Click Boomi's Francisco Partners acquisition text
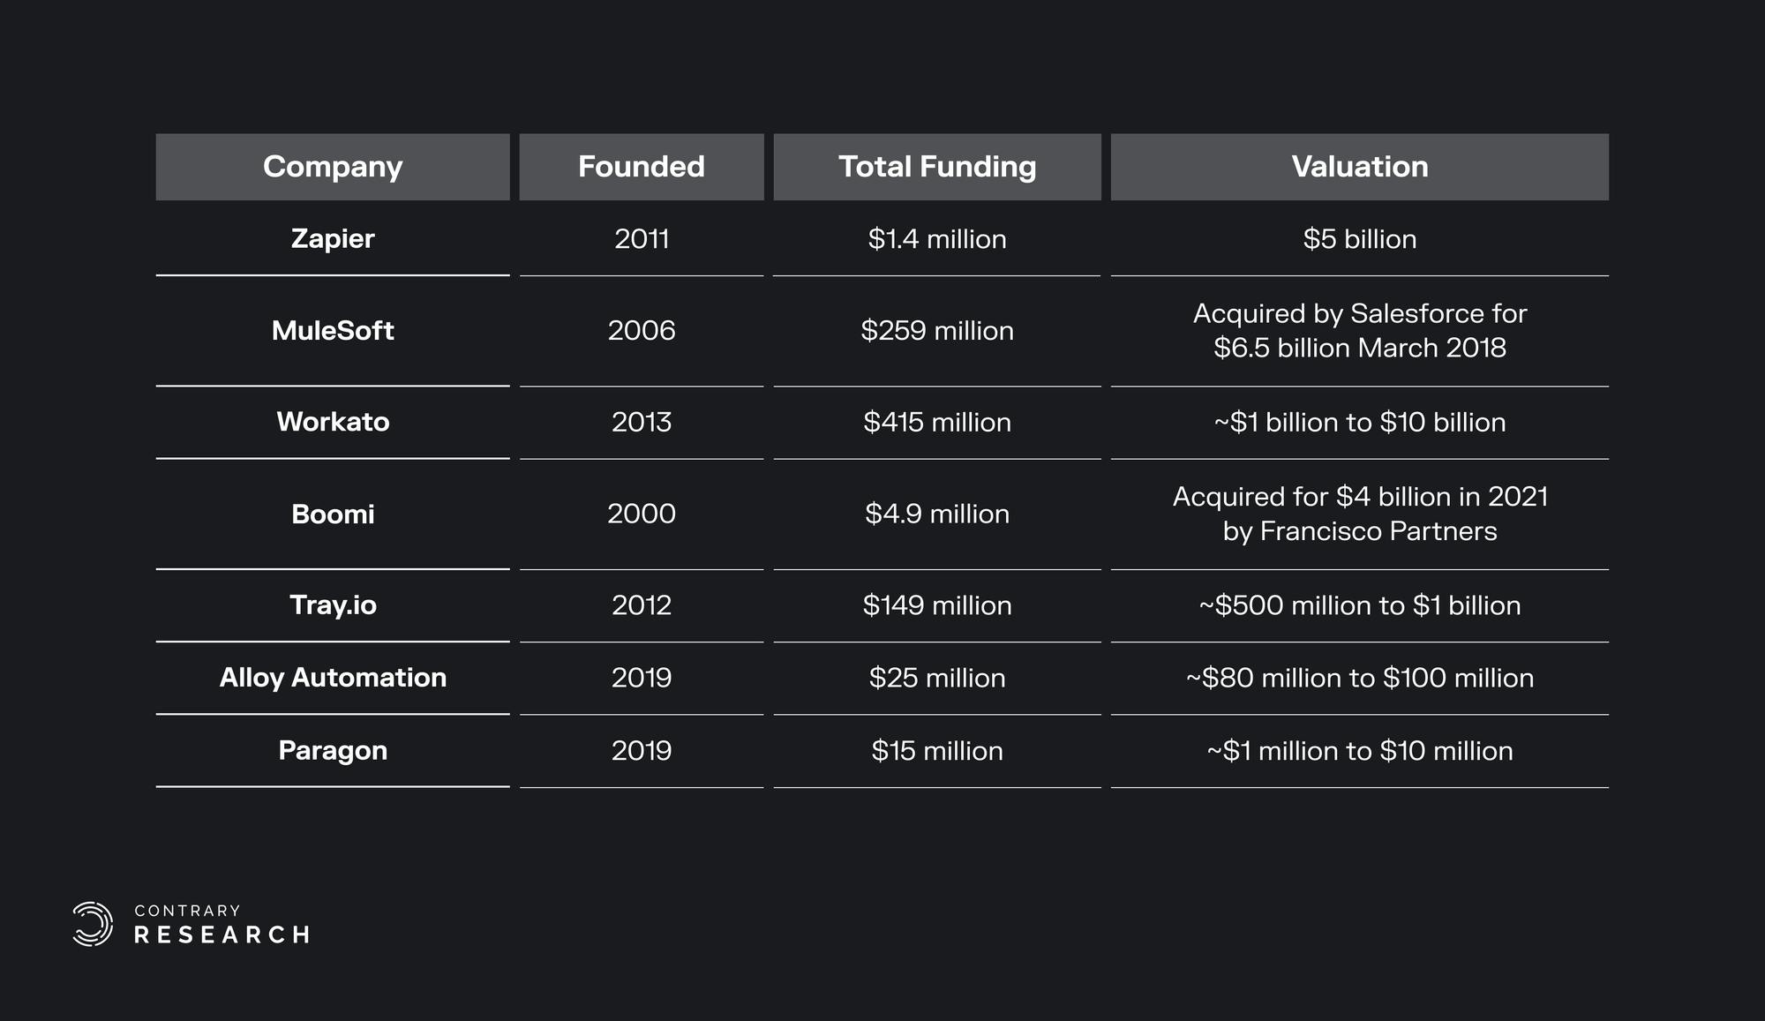This screenshot has width=1765, height=1021. [x=1359, y=514]
